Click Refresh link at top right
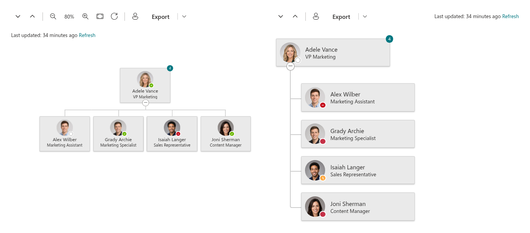This screenshot has width=530, height=233. coord(510,16)
